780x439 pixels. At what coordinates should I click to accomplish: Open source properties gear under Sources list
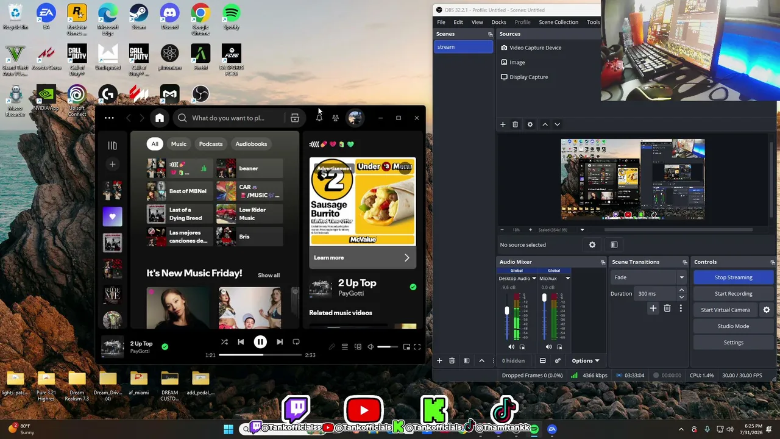(530, 124)
